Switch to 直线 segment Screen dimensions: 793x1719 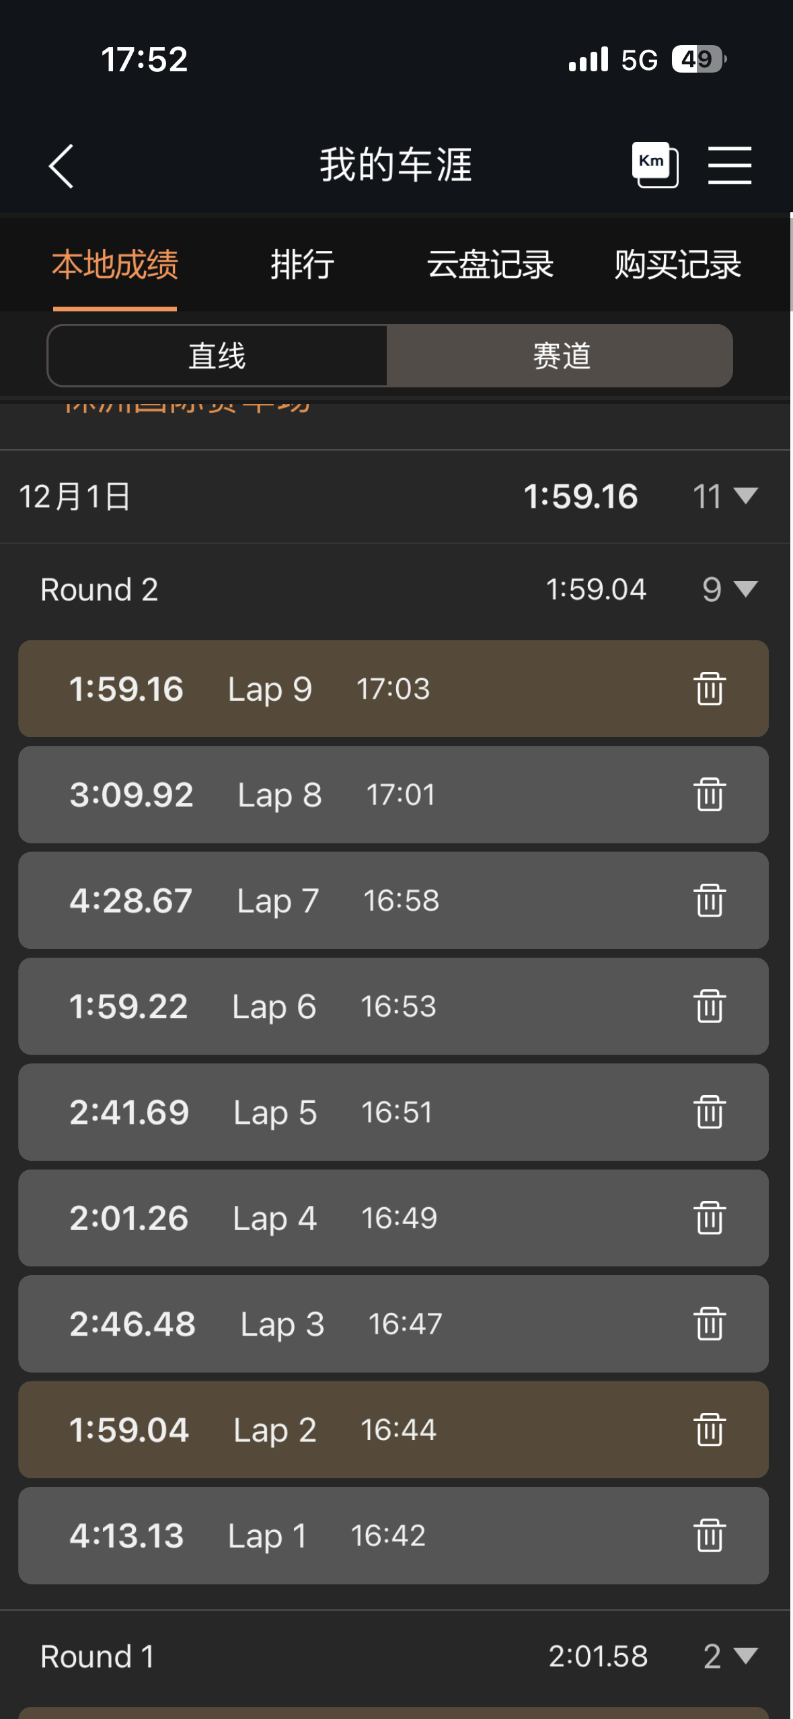pos(217,356)
